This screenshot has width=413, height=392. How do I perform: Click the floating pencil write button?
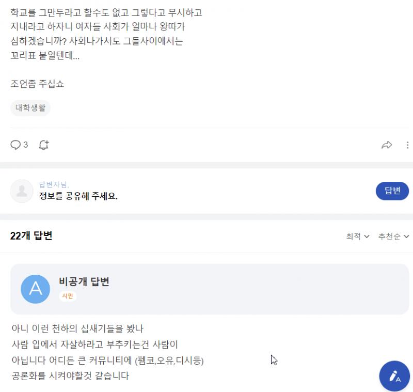[394, 376]
